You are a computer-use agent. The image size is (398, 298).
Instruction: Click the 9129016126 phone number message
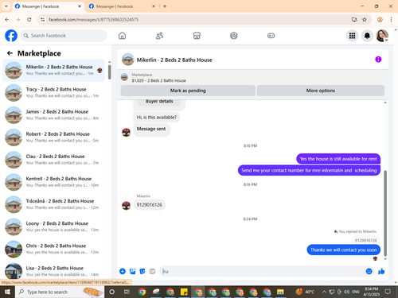150,205
